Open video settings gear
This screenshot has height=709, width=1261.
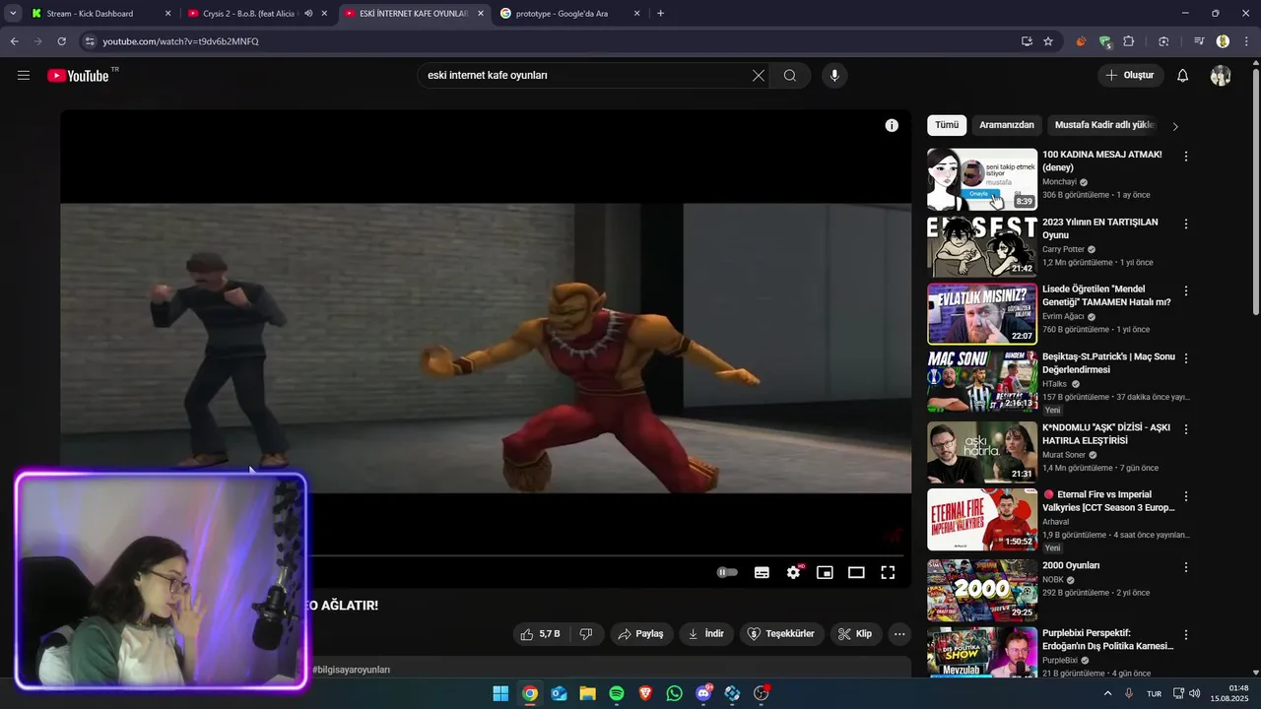(794, 572)
